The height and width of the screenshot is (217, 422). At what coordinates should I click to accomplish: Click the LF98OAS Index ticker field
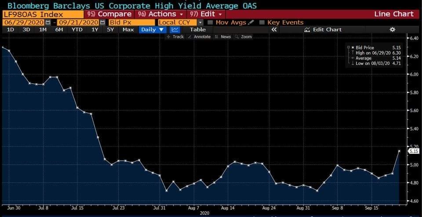point(43,14)
